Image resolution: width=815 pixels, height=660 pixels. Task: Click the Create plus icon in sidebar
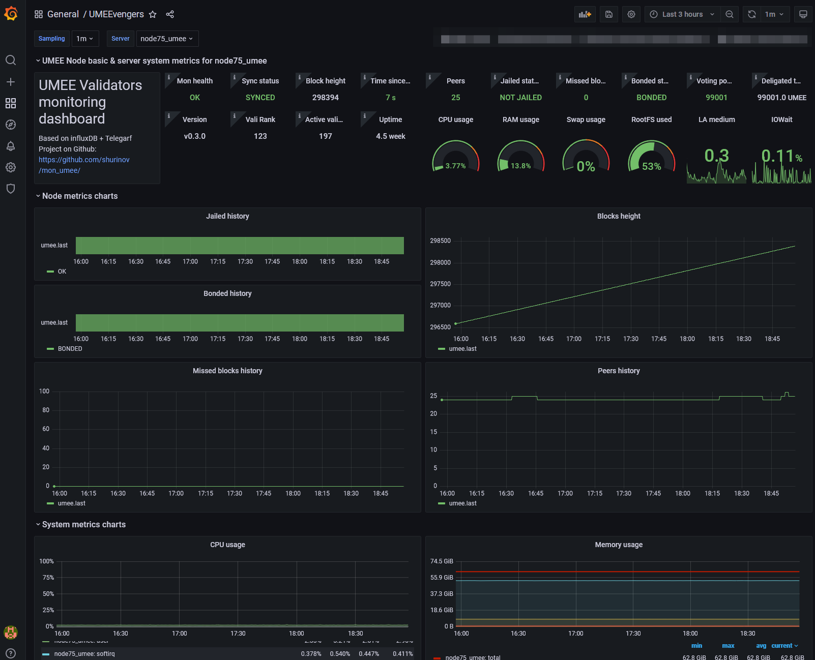click(x=11, y=82)
